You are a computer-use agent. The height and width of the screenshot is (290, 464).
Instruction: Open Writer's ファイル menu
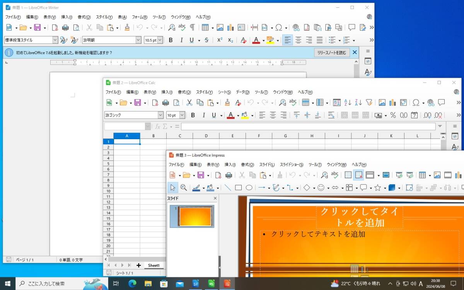point(13,17)
